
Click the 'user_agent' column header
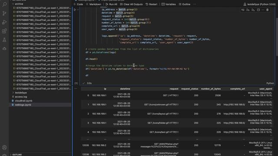(x=265, y=89)
